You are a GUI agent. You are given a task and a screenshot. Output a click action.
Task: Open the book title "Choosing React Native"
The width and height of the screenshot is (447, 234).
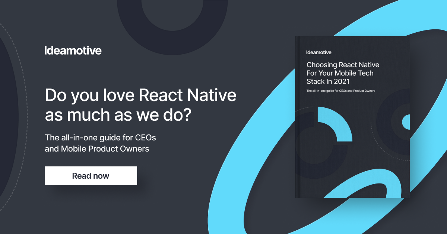[343, 65]
